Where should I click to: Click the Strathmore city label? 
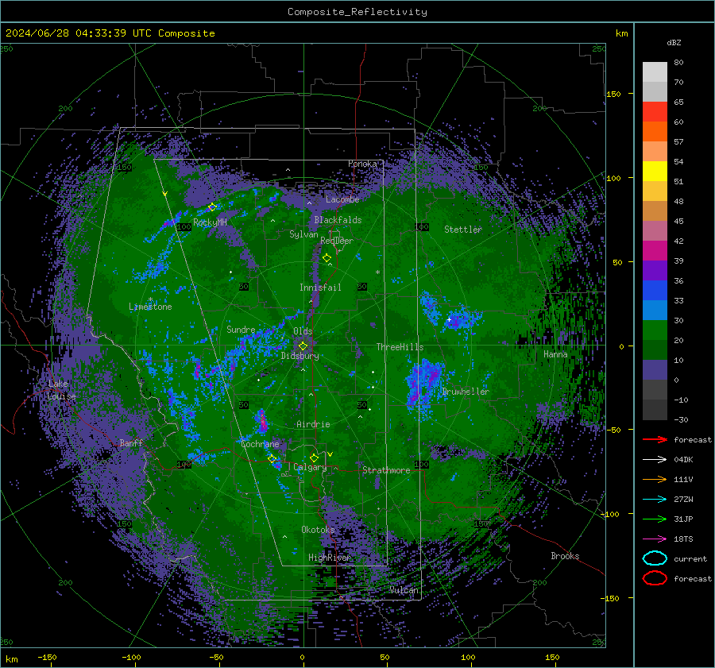(x=386, y=470)
